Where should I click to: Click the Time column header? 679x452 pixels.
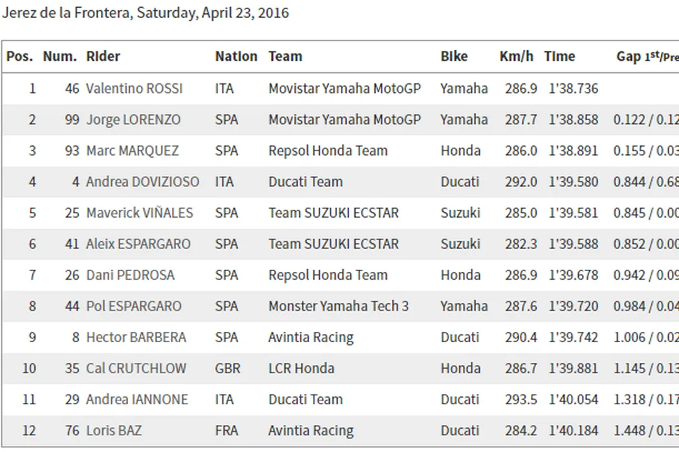[x=559, y=57]
